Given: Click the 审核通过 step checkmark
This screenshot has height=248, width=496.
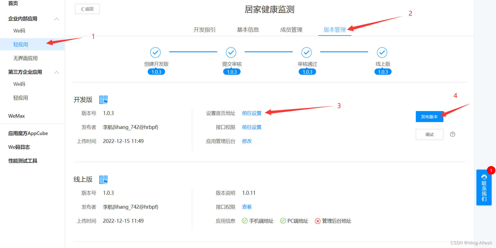Looking at the screenshot, I should (x=306, y=52).
